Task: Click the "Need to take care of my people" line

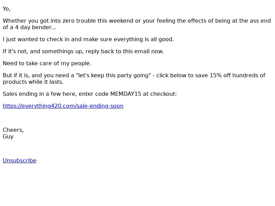Action: [47, 64]
